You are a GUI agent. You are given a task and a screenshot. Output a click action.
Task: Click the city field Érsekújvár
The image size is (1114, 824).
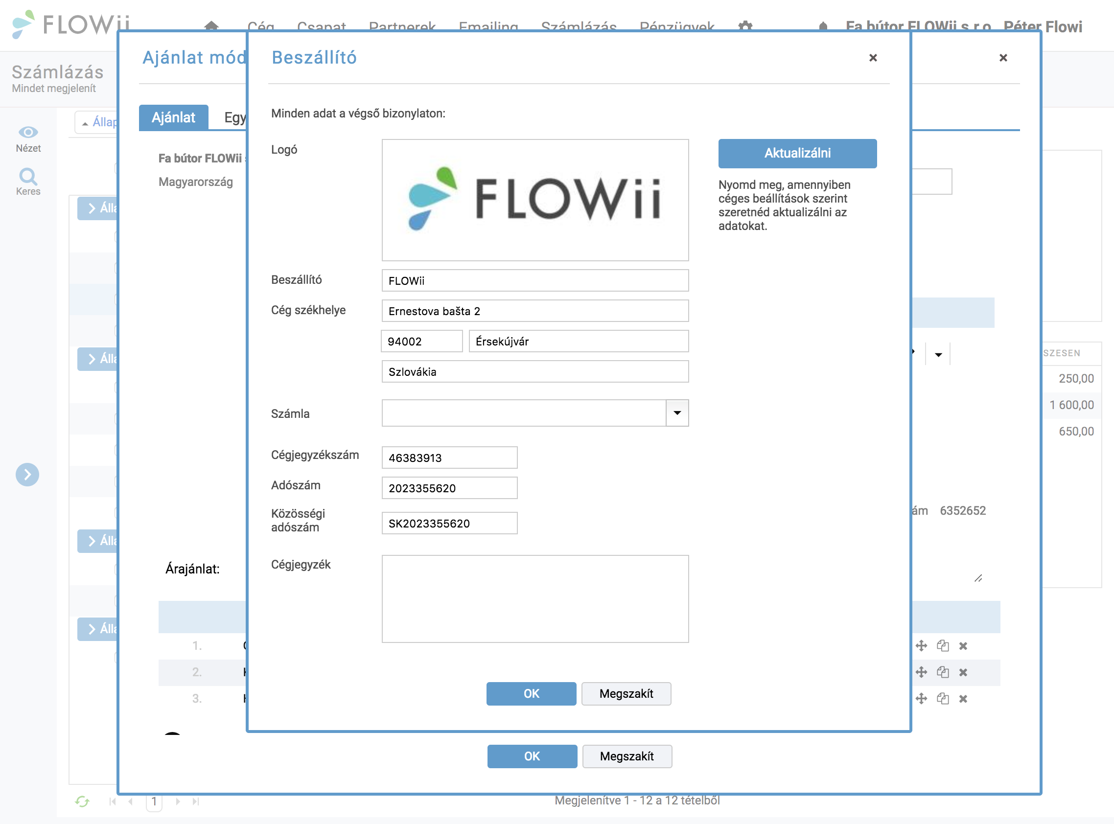click(579, 341)
